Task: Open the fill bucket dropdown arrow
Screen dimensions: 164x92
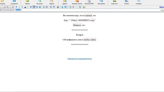Action: coord(60,7)
